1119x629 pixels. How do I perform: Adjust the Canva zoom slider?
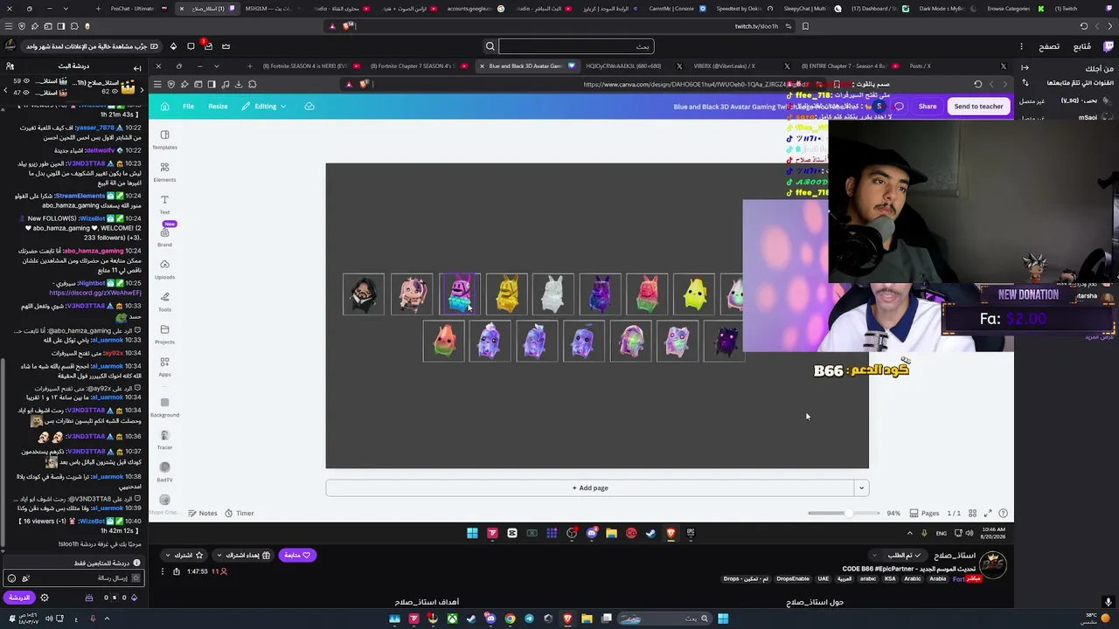(x=845, y=514)
